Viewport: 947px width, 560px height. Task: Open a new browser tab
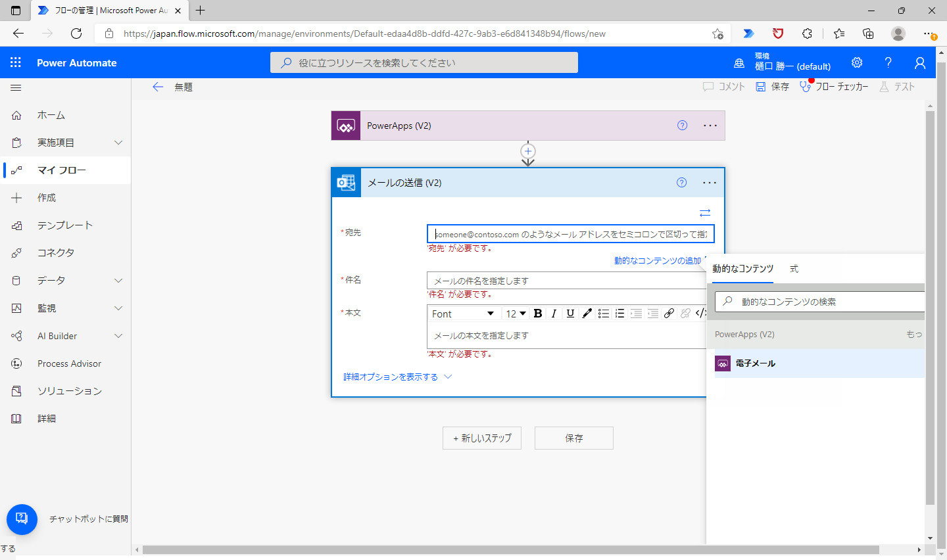[x=201, y=10]
